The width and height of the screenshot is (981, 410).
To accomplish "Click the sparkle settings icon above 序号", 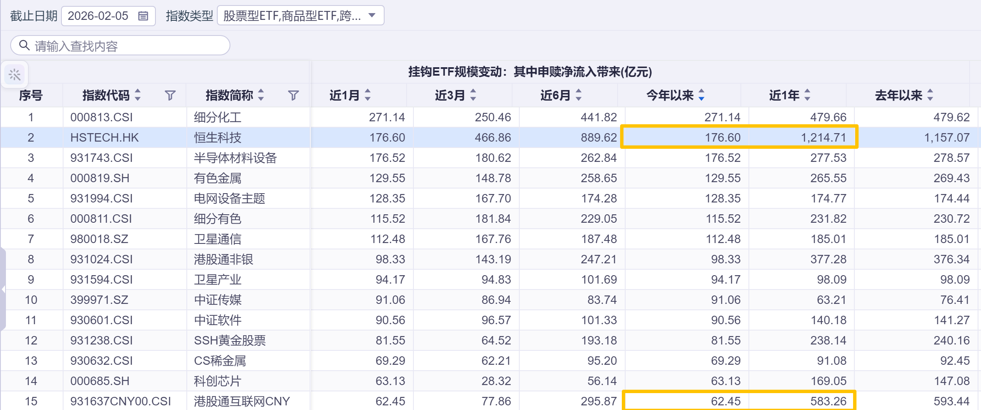I will (x=15, y=75).
